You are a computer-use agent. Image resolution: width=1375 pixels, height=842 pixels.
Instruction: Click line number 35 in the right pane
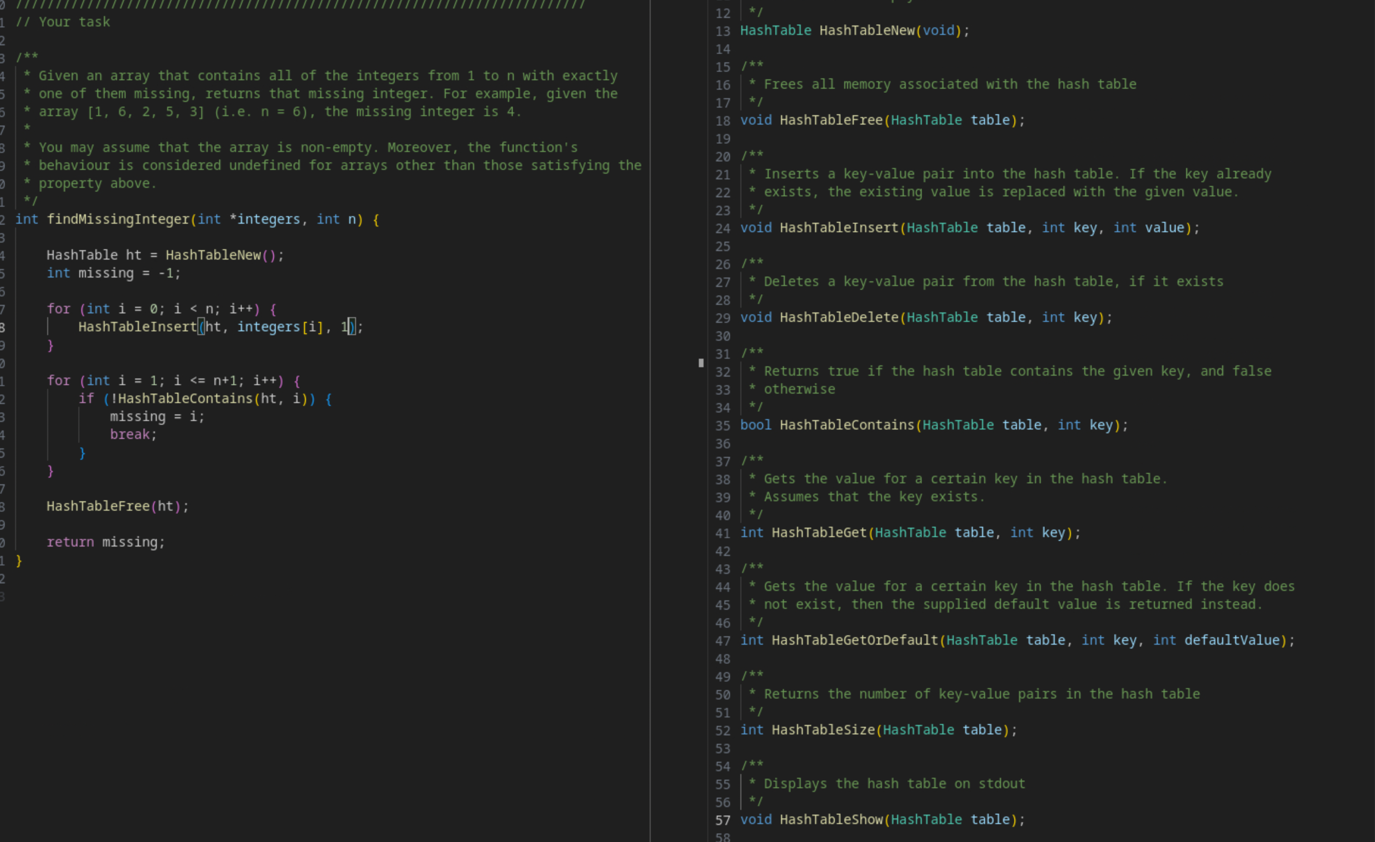point(722,425)
